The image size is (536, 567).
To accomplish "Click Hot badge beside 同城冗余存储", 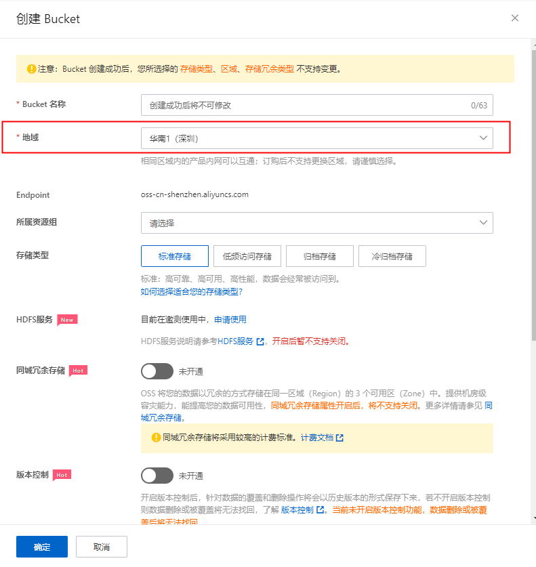I will point(78,371).
